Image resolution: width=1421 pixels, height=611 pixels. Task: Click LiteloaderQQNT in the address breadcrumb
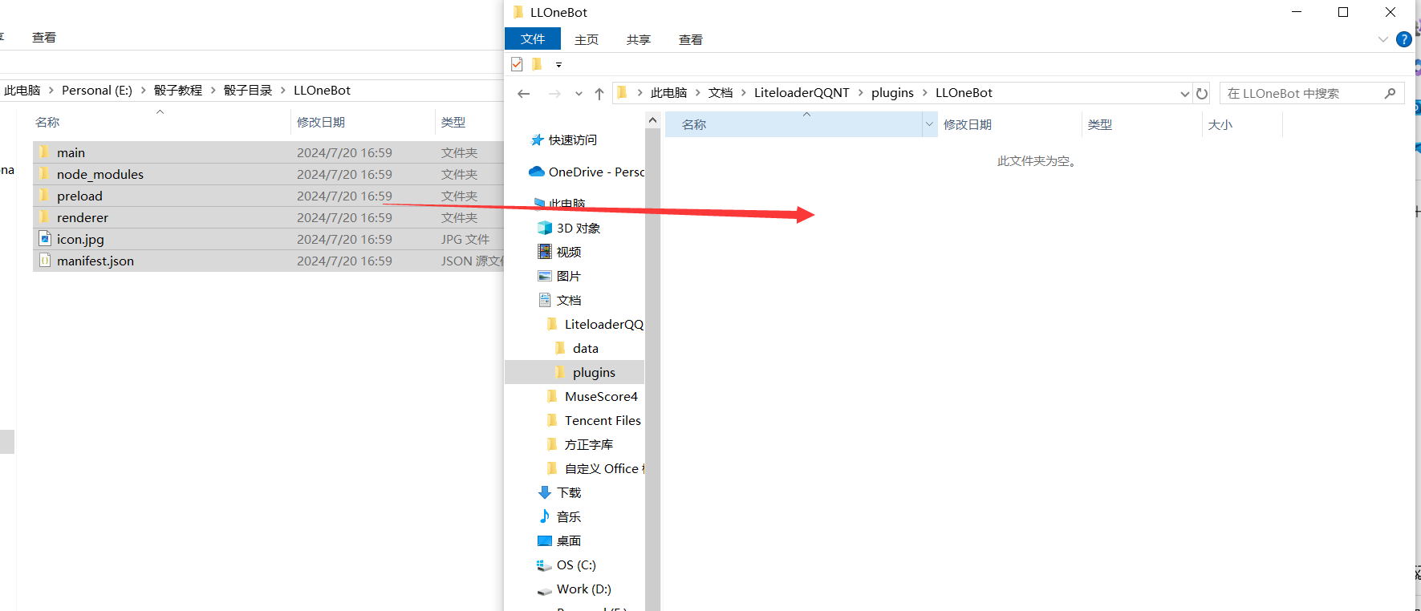point(802,93)
